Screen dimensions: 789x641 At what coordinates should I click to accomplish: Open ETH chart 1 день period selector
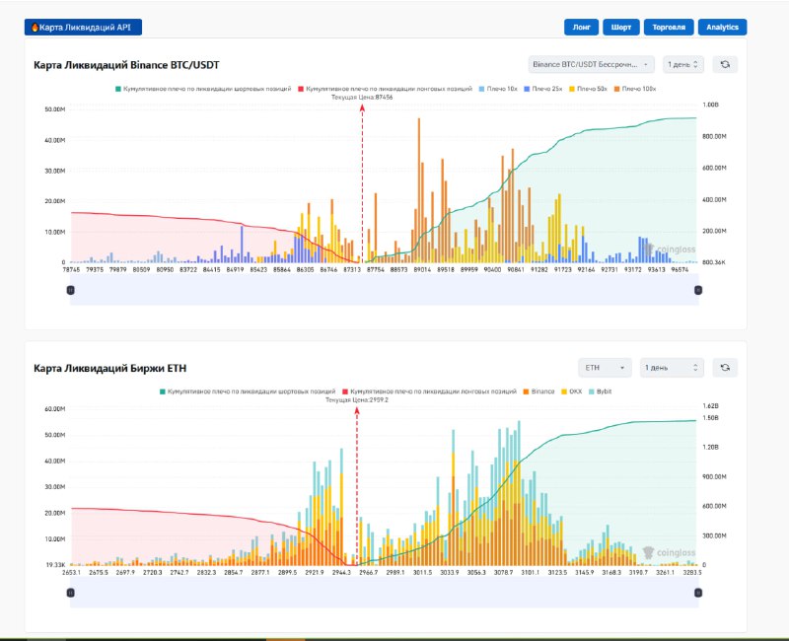click(x=671, y=367)
